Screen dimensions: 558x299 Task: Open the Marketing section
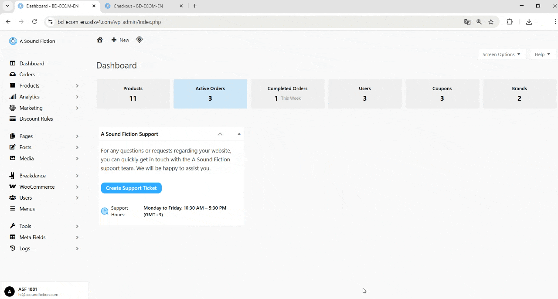(x=31, y=108)
